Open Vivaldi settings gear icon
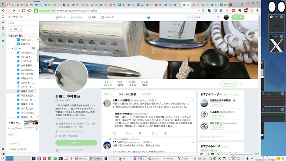The image size is (286, 161). 3,149
